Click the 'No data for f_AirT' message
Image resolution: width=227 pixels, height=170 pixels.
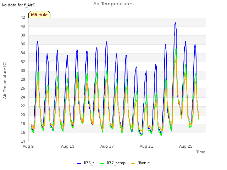pos(18,5)
